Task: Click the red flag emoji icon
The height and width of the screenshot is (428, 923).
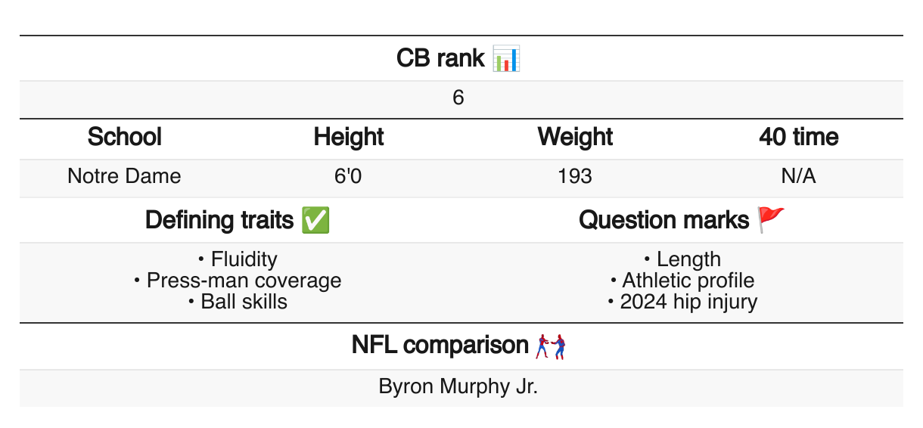Action: (772, 220)
